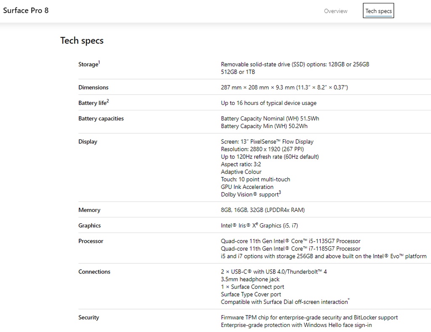This screenshot has height=332, width=431.
Task: Click the Battery capacities row label
Action: [x=101, y=118]
